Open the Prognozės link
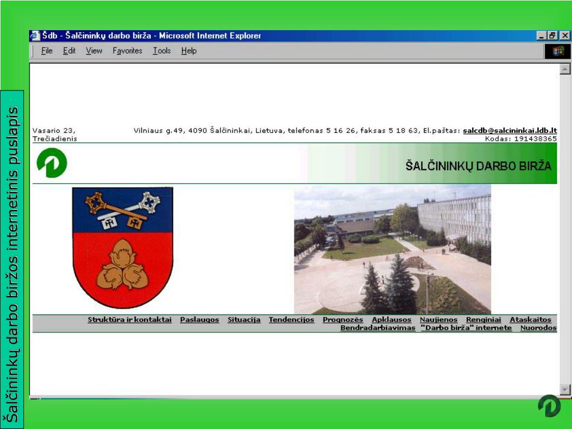 343,320
